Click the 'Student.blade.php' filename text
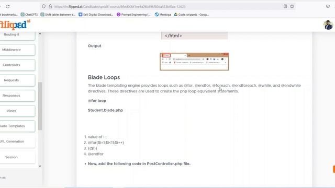Screen dimensions: 335x188 (105, 110)
